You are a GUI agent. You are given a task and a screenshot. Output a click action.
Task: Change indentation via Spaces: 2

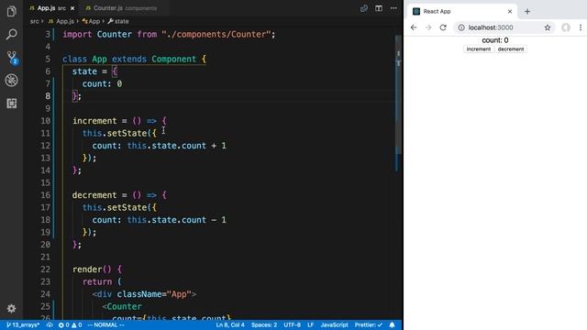pos(264,324)
